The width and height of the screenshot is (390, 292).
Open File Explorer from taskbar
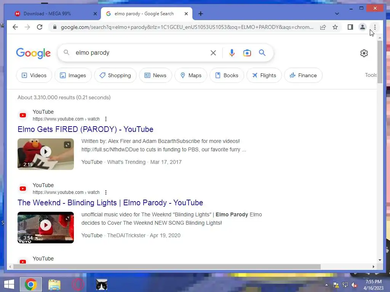tap(54, 284)
